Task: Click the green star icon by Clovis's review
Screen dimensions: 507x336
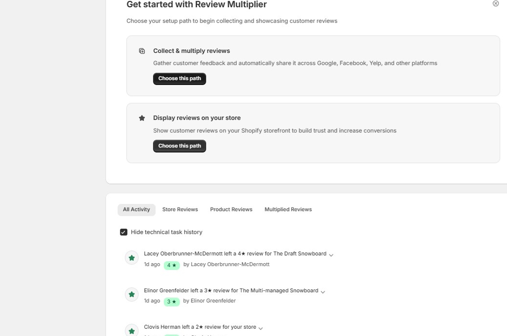Action: point(131,330)
